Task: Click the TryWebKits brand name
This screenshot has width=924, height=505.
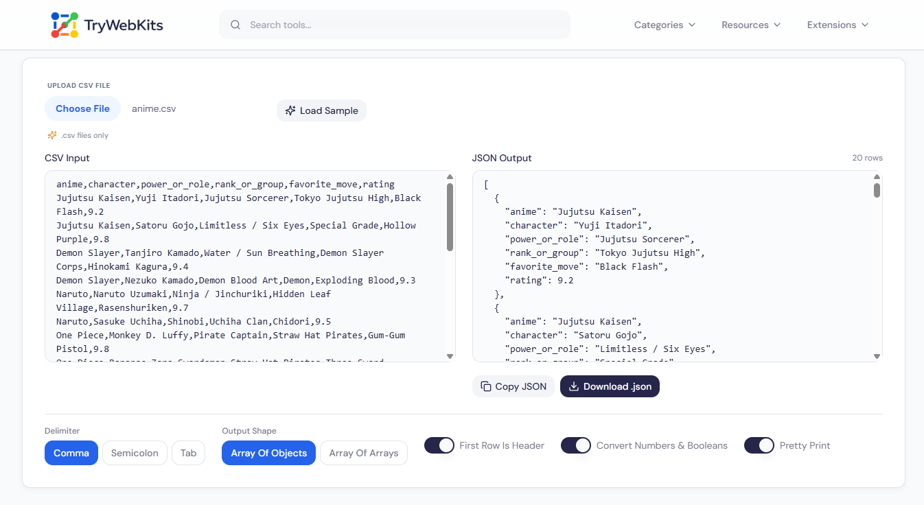Action: click(124, 25)
